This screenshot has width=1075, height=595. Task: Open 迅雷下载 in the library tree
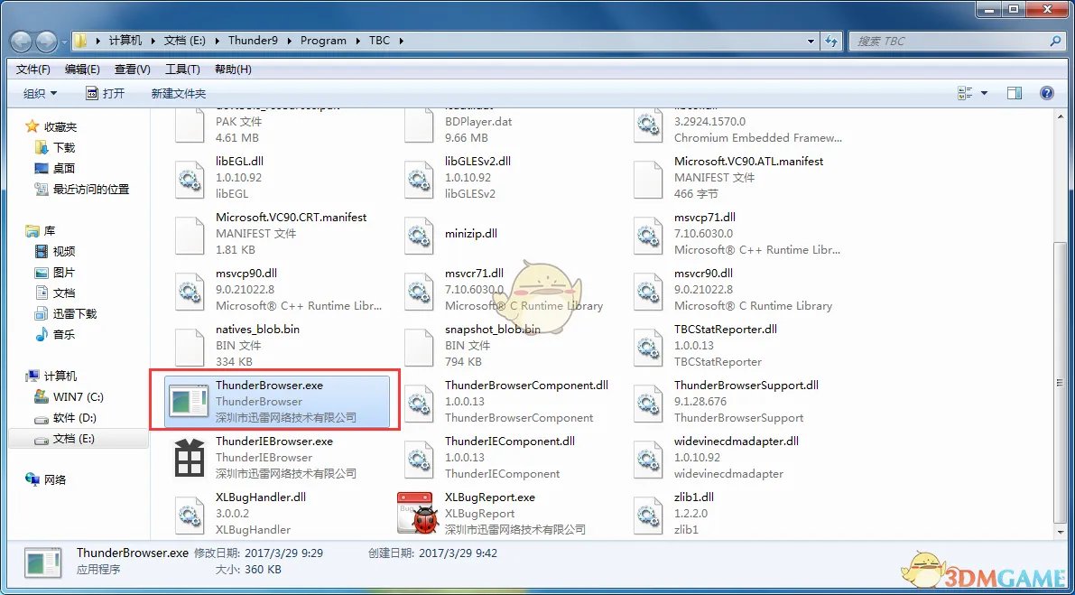click(x=74, y=313)
